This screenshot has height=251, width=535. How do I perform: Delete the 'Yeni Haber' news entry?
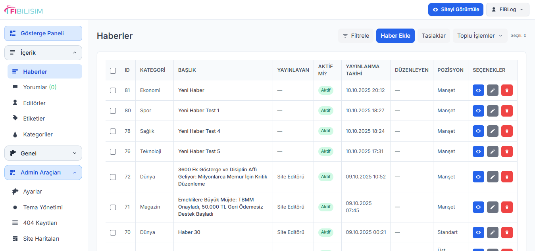click(507, 90)
